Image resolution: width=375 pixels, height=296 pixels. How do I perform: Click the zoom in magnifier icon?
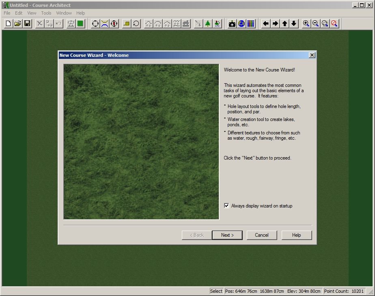(x=306, y=24)
